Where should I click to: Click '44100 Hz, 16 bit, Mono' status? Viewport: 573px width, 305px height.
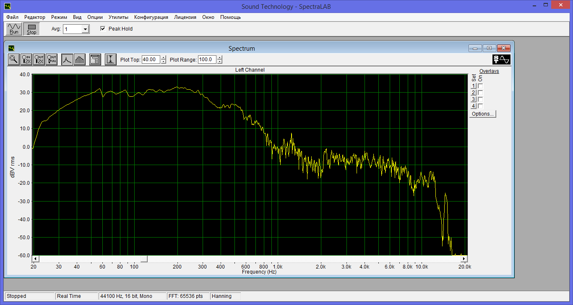tap(132, 296)
